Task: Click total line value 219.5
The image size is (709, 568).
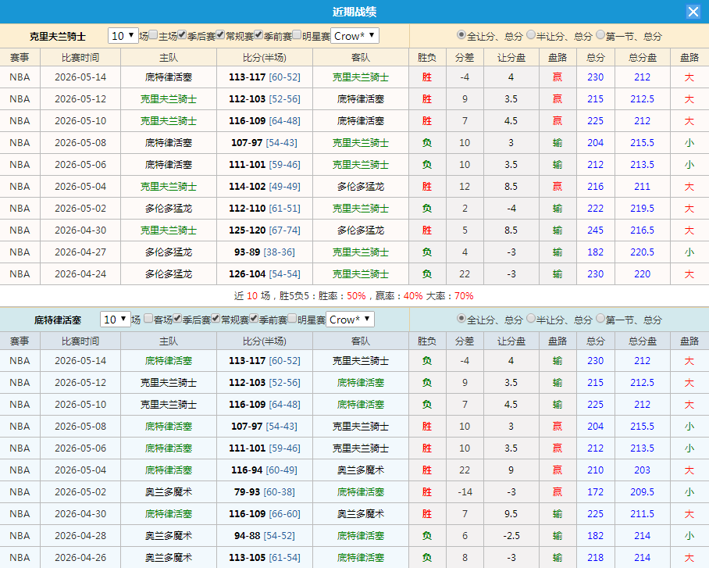Action: 642,209
